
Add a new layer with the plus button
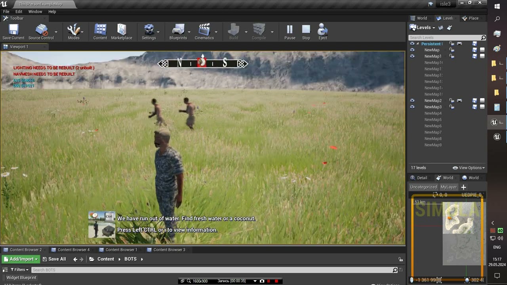pyautogui.click(x=463, y=187)
